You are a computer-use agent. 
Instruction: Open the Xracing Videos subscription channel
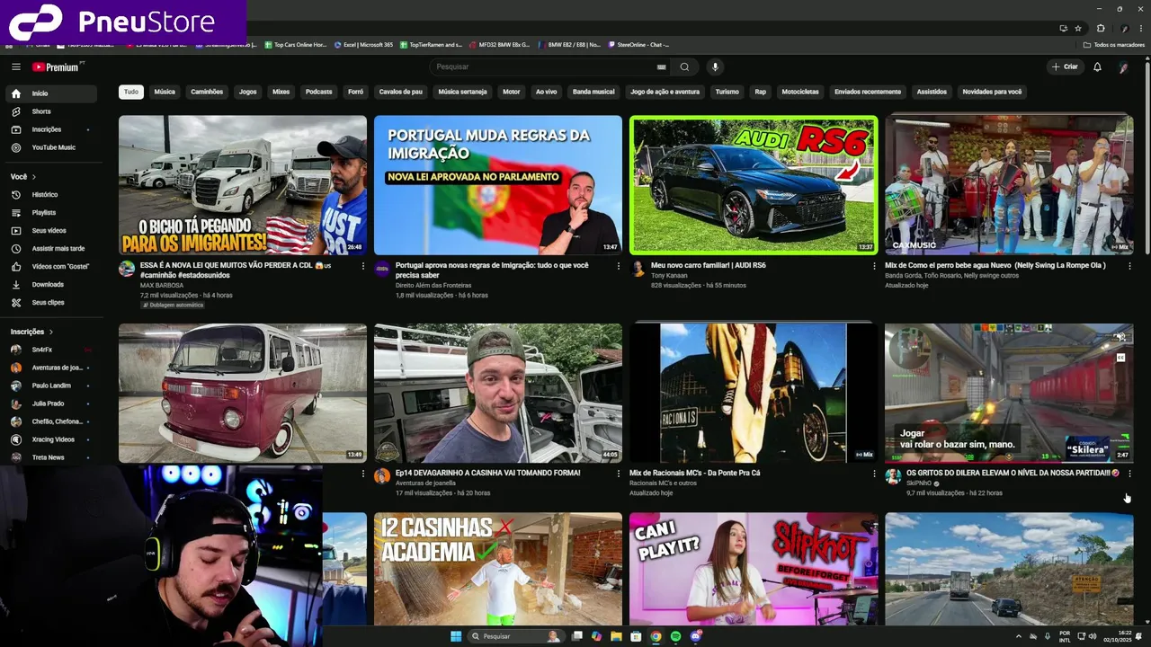pyautogui.click(x=50, y=439)
